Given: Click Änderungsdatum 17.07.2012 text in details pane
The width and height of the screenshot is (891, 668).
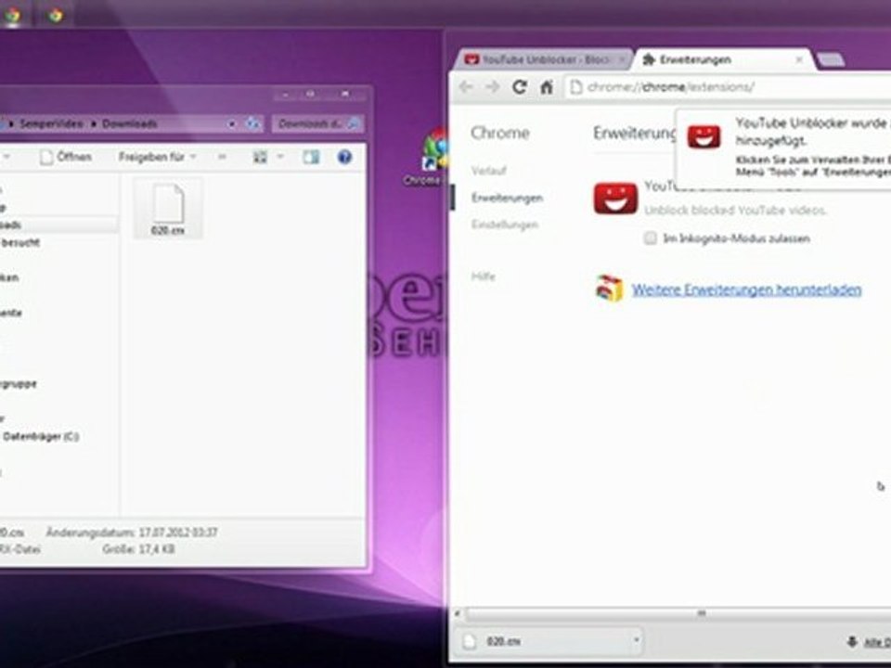Looking at the screenshot, I should [x=132, y=533].
